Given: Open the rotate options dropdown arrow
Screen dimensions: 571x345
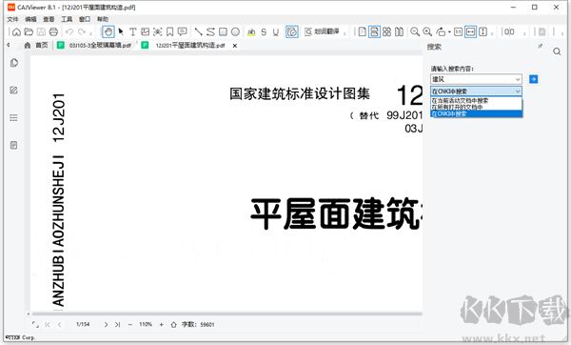Looking at the screenshot, I should point(449,32).
